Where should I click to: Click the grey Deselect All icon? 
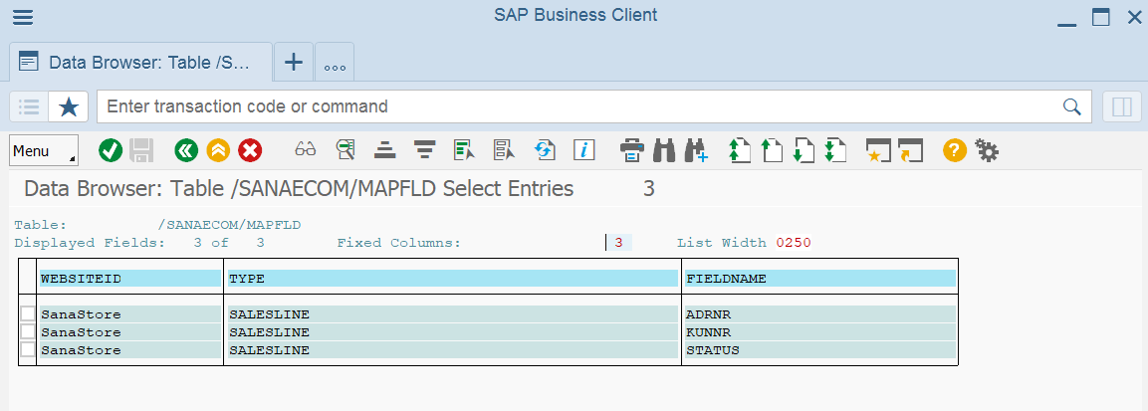[504, 150]
